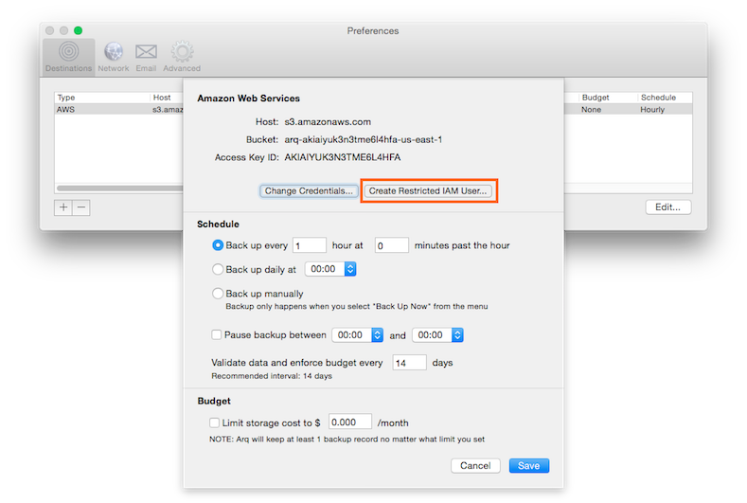Image resolution: width=747 pixels, height=503 pixels.
Task: Click the Change Credentials button
Action: 309,191
